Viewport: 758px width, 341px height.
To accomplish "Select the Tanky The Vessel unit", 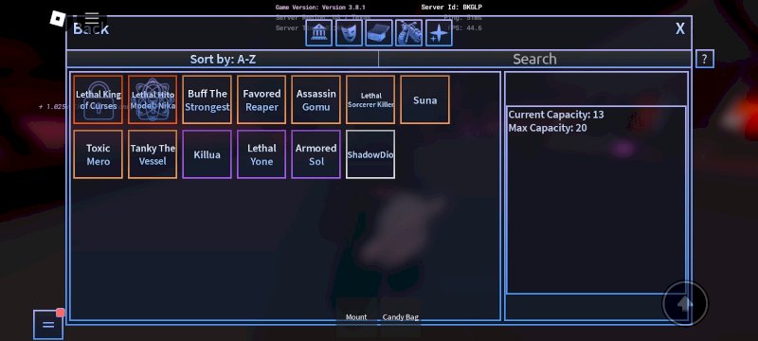I will (153, 154).
